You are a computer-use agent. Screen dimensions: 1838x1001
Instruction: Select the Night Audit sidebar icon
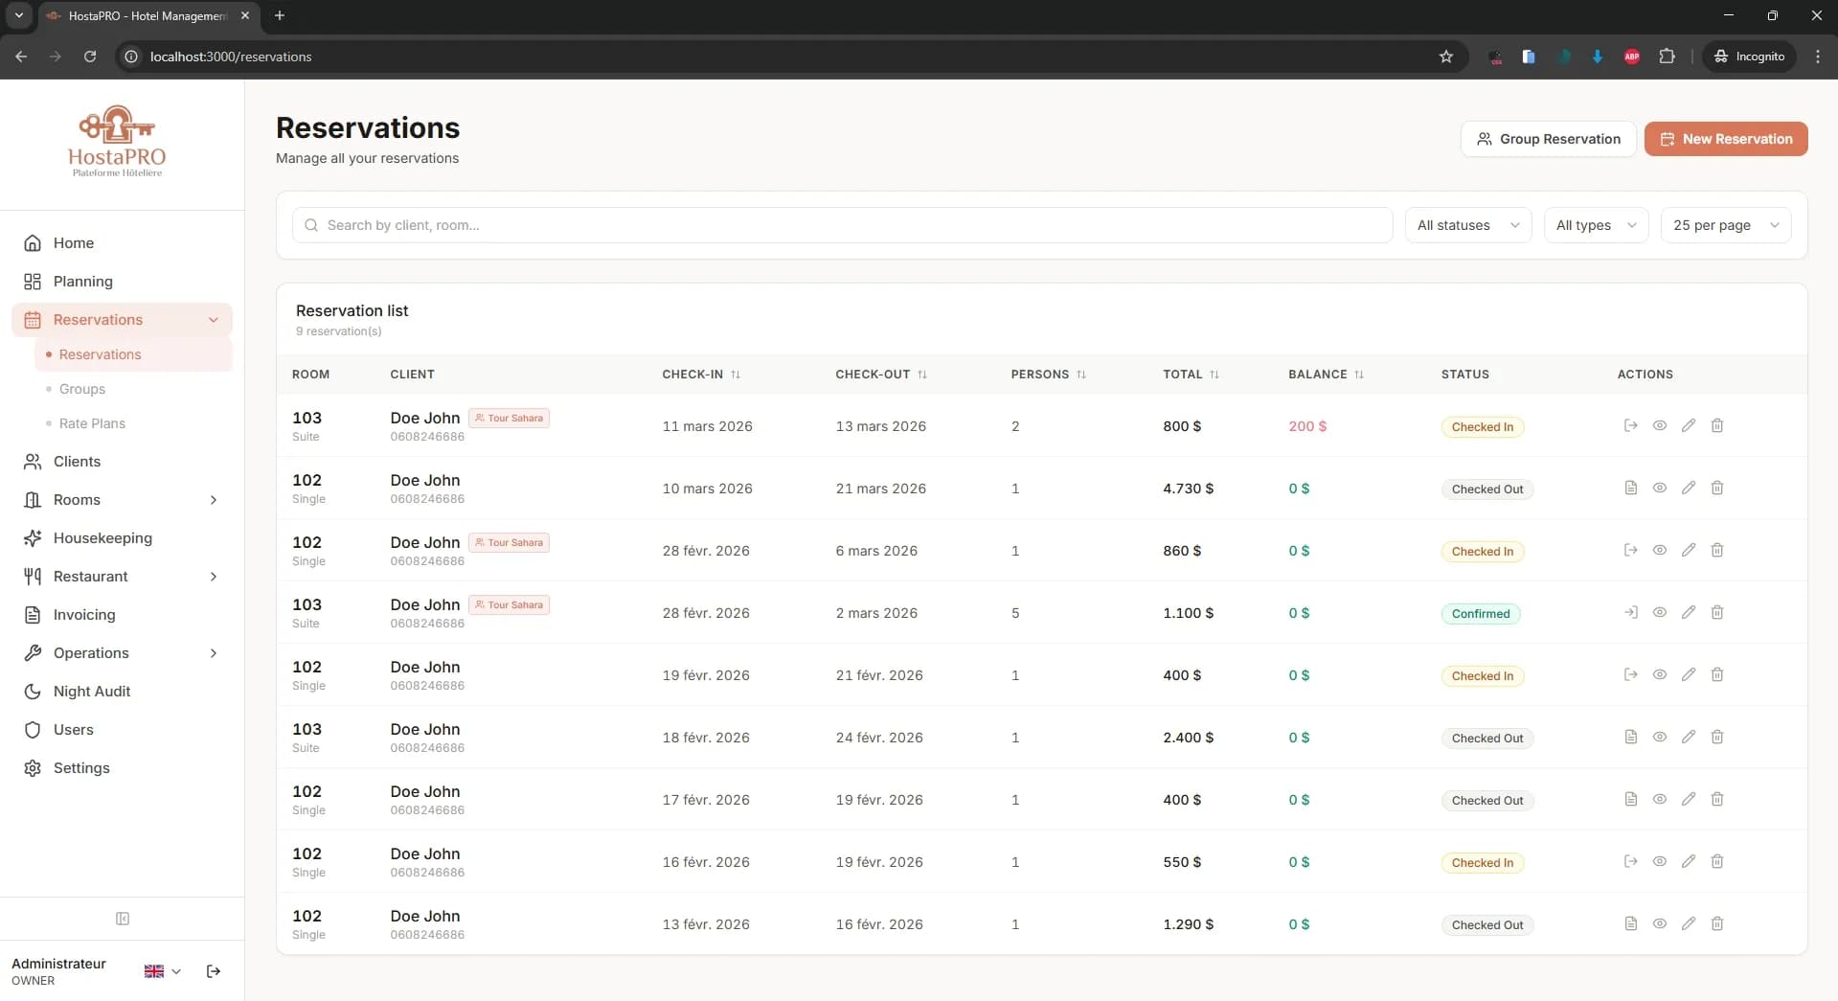[33, 691]
